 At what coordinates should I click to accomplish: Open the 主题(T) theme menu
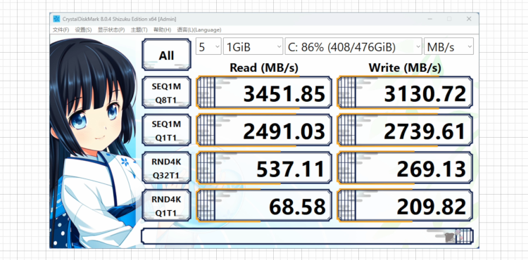(139, 30)
